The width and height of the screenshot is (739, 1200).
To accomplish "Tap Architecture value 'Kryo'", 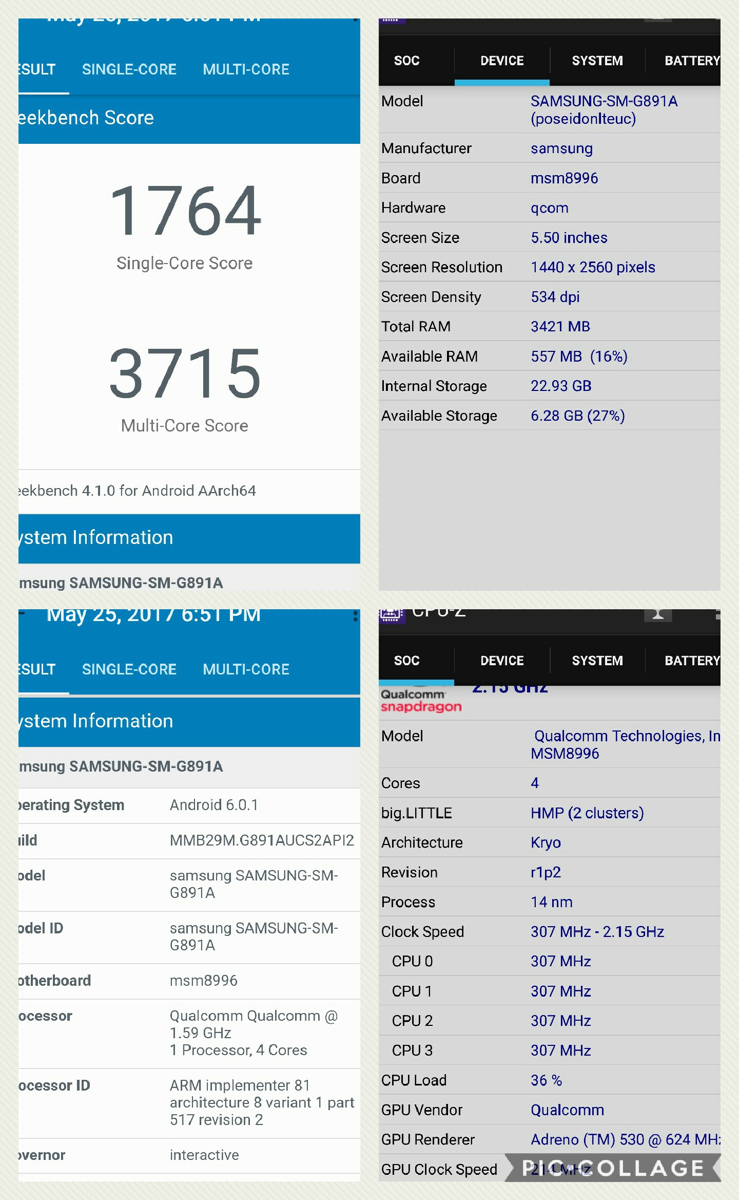I will 546,843.
